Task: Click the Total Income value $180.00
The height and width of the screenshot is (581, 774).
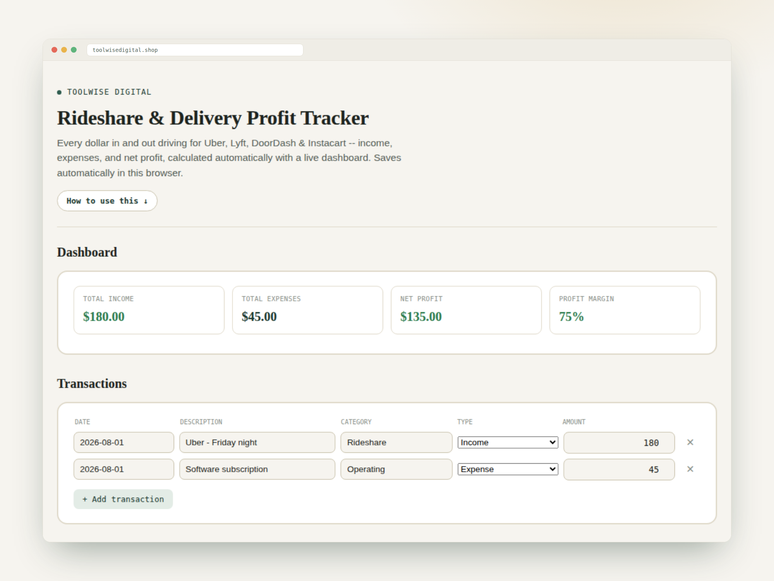Action: 104,316
